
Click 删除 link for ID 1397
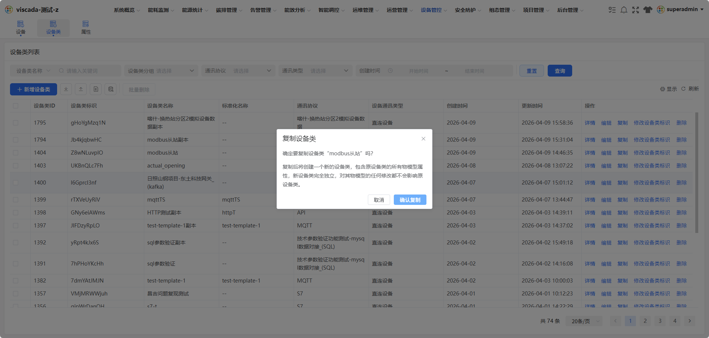[x=682, y=226]
